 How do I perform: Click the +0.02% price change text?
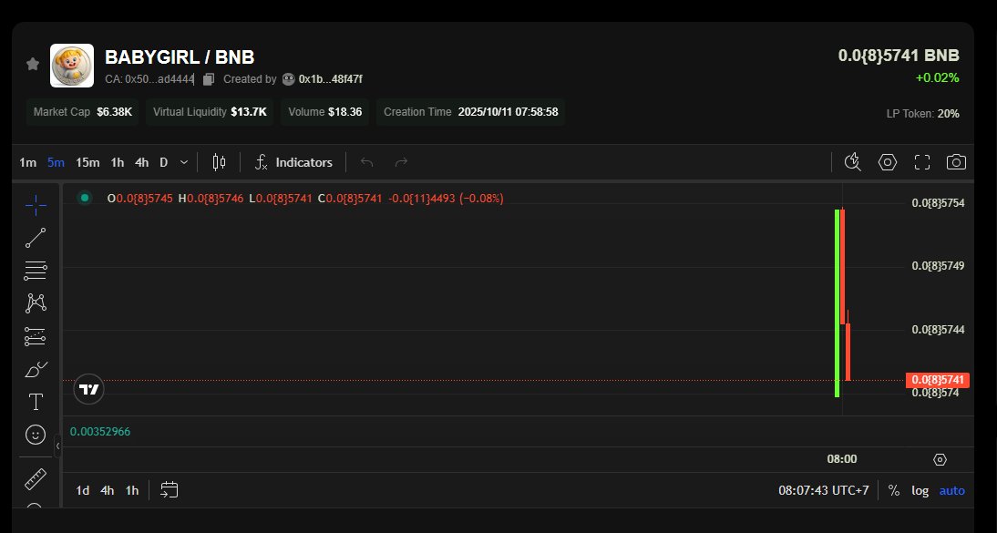pyautogui.click(x=937, y=77)
